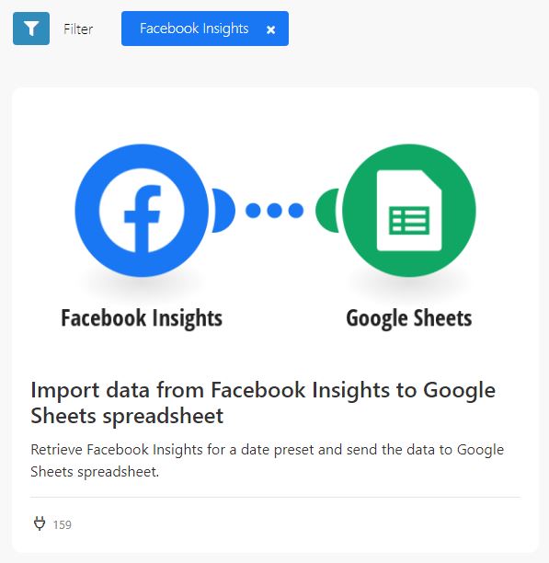Open the "Import data from Facebook Insights" title

tap(263, 403)
